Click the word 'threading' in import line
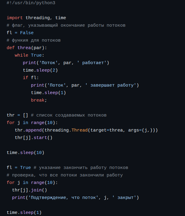 pyautogui.click(x=38, y=18)
